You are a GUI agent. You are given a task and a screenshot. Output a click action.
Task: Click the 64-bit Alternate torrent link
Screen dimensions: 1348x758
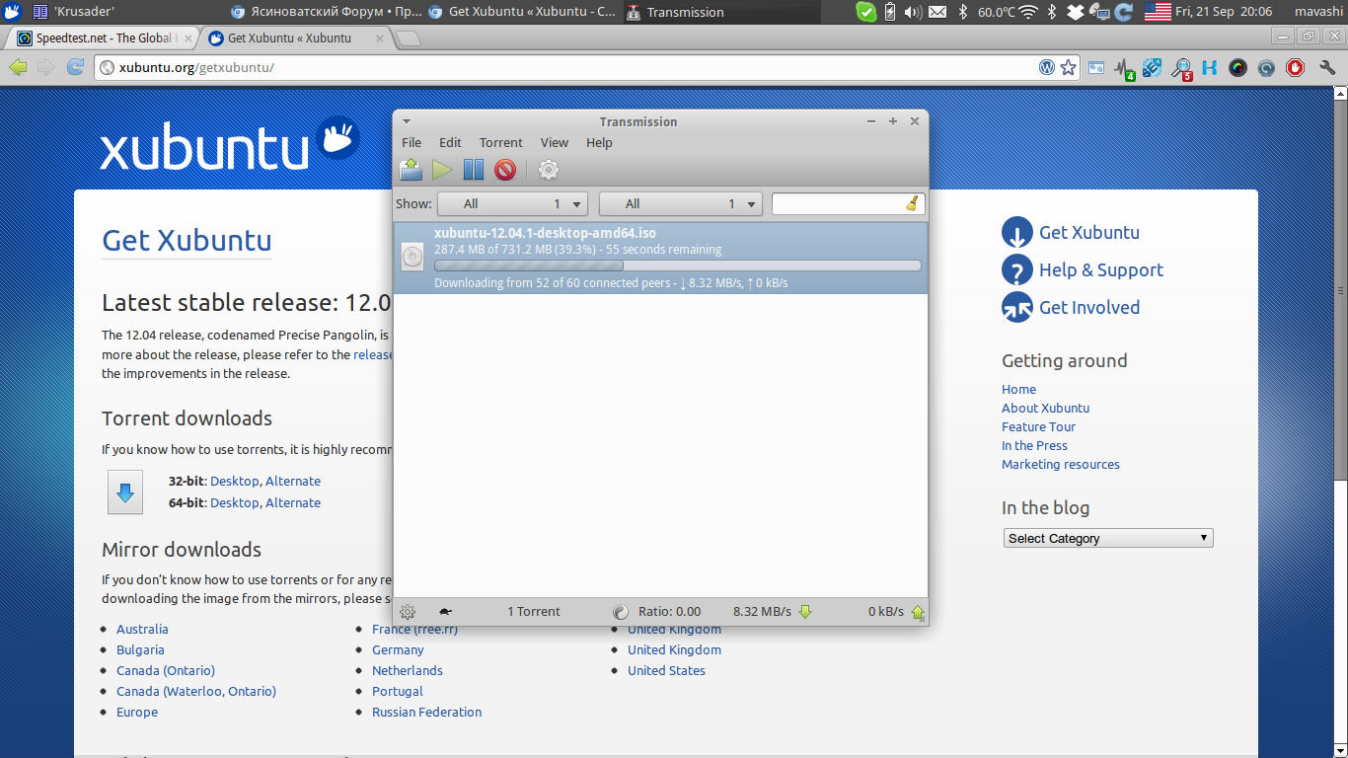point(293,502)
